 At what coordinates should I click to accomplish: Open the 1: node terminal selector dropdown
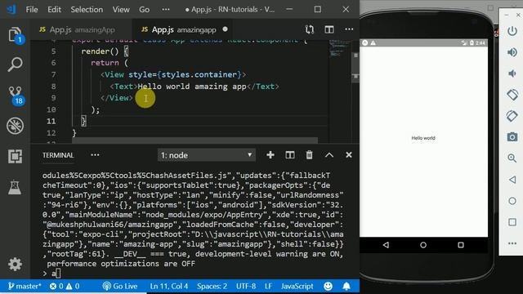[x=207, y=155]
